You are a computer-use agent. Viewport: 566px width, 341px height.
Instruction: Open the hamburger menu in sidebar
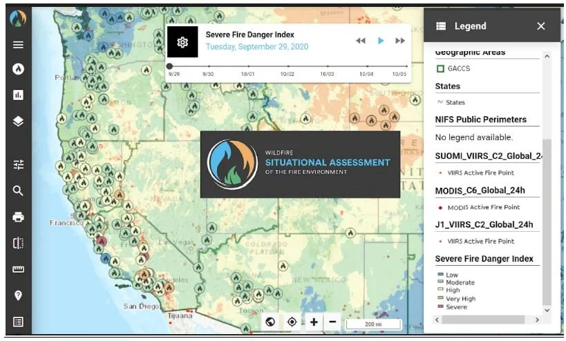click(18, 45)
